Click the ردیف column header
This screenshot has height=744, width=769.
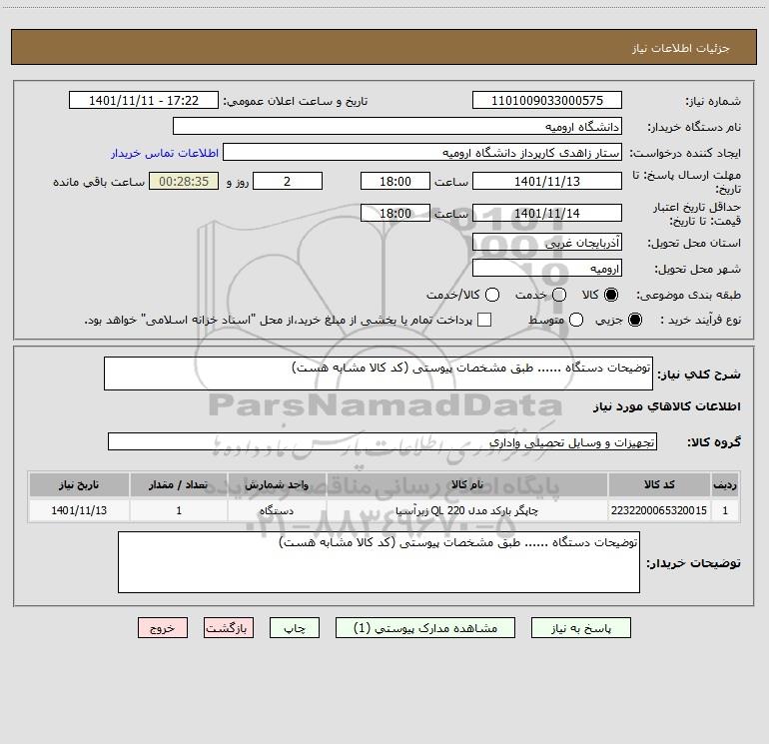point(725,484)
